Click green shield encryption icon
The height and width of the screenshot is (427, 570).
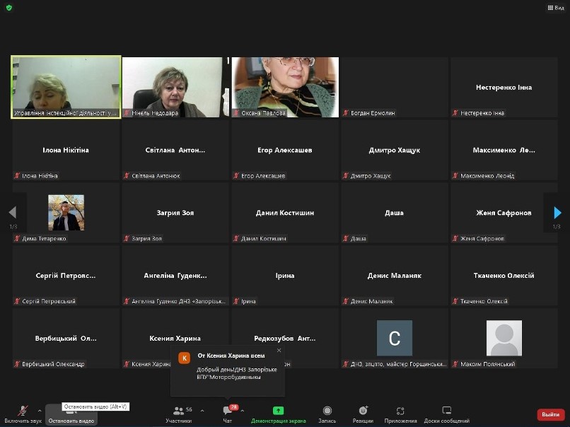pyautogui.click(x=9, y=8)
